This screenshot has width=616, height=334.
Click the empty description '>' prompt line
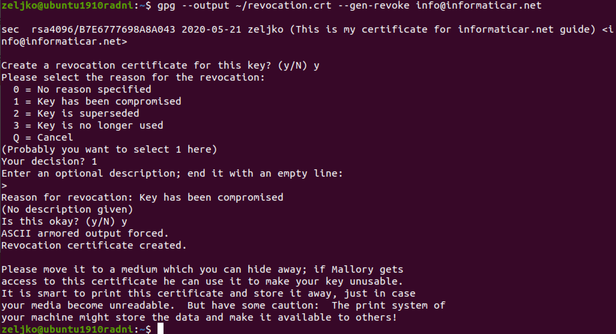coord(4,186)
